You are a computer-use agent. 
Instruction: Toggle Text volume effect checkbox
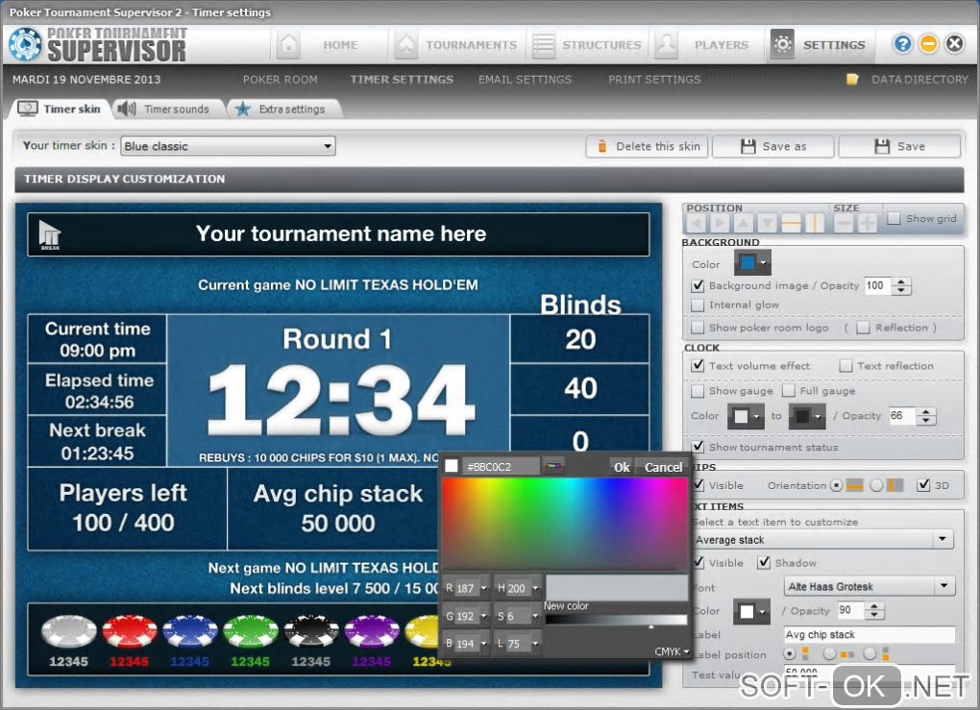(x=698, y=366)
